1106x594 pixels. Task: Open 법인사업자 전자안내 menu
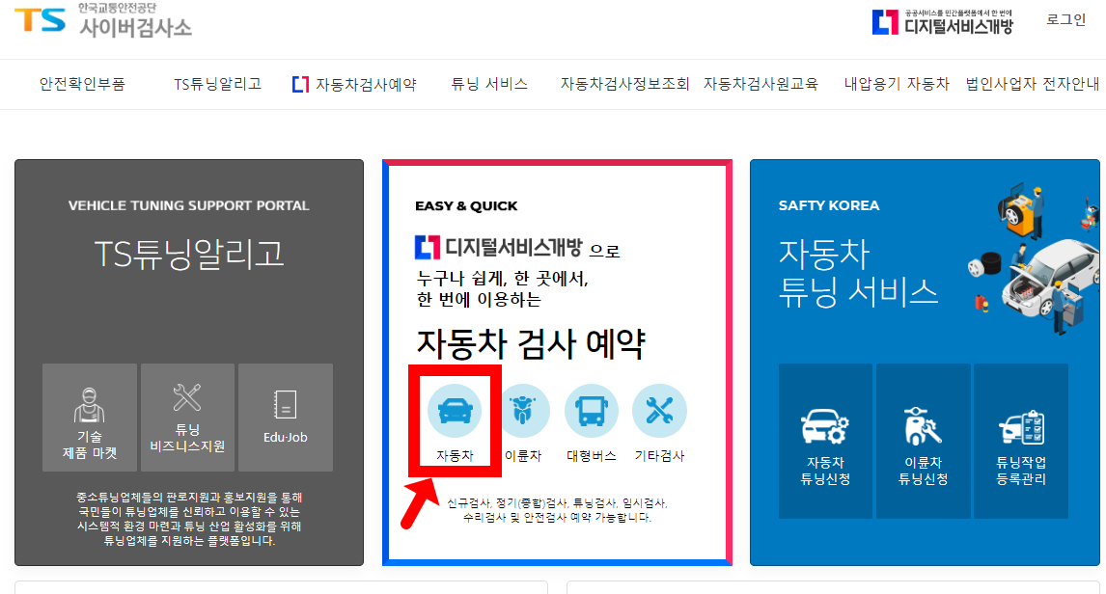point(1032,85)
